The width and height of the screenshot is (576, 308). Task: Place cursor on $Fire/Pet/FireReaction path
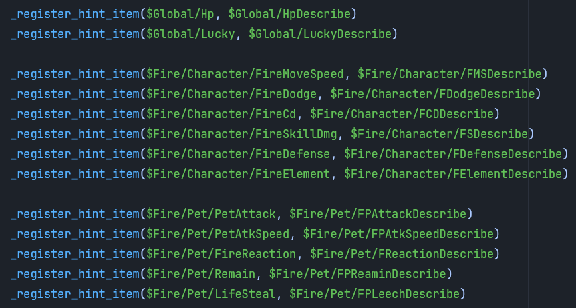point(221,254)
